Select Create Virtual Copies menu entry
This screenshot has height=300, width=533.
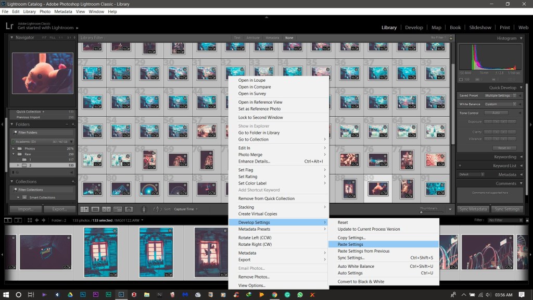[x=258, y=214]
